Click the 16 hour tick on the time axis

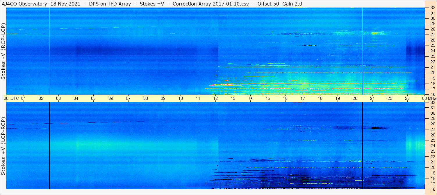click(x=285, y=98)
